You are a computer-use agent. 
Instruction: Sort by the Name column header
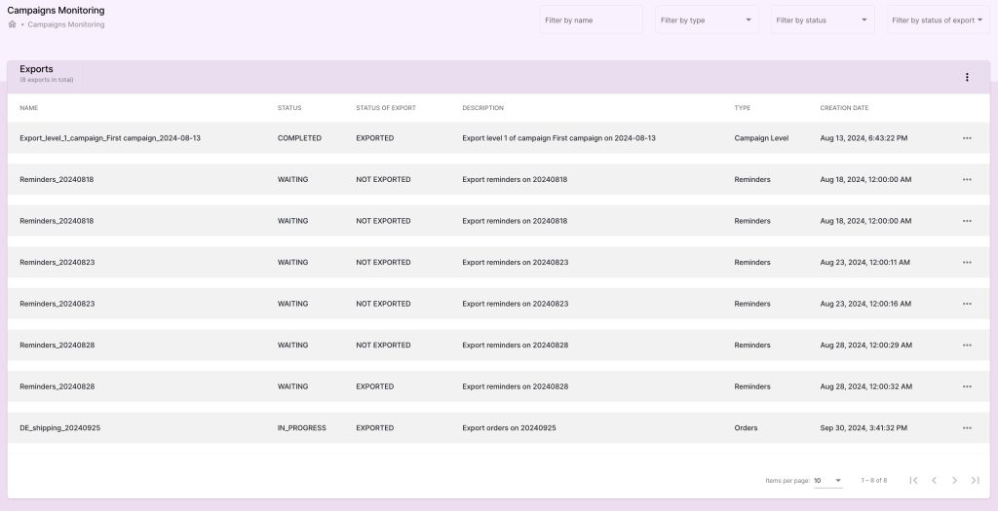click(x=28, y=108)
